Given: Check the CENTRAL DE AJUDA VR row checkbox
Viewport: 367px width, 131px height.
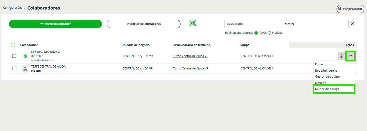Looking at the screenshot, I should (14, 56).
